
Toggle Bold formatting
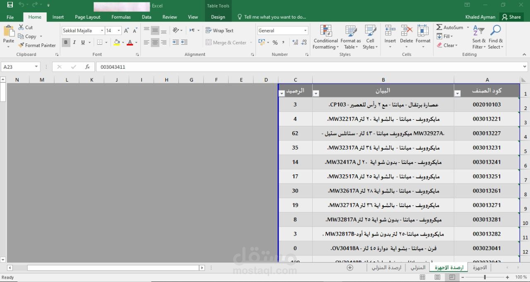(x=66, y=42)
